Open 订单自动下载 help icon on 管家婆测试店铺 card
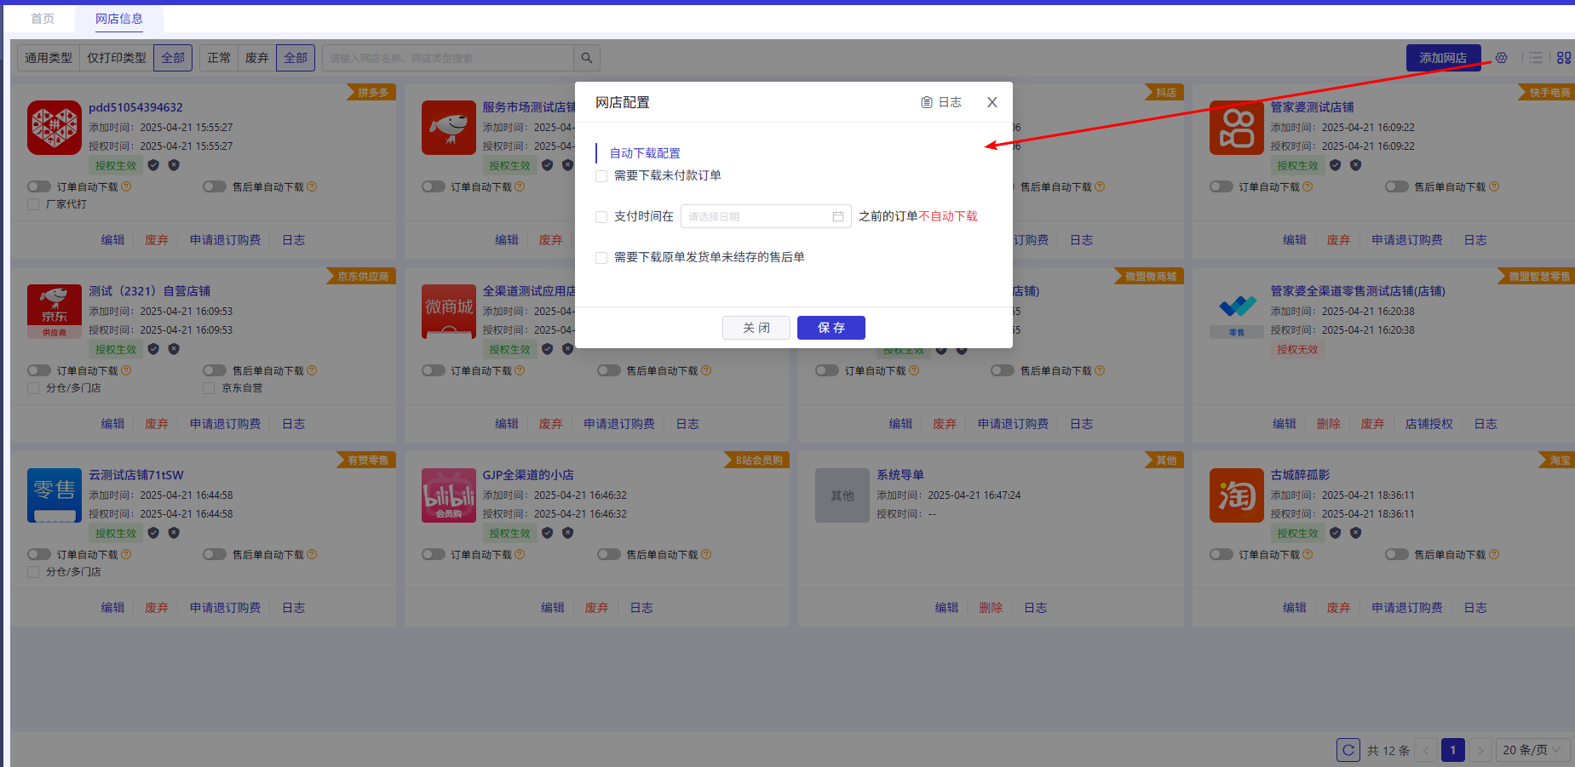The height and width of the screenshot is (767, 1575). (x=1308, y=186)
